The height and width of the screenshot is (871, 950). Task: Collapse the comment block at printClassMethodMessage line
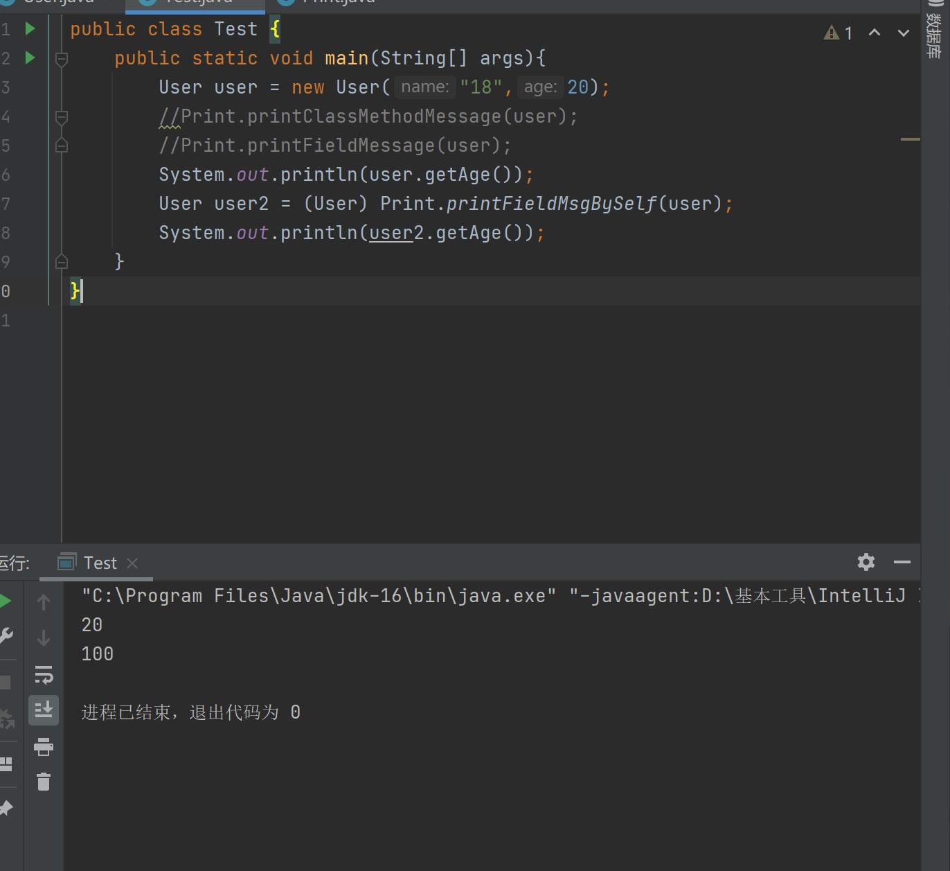point(62,117)
